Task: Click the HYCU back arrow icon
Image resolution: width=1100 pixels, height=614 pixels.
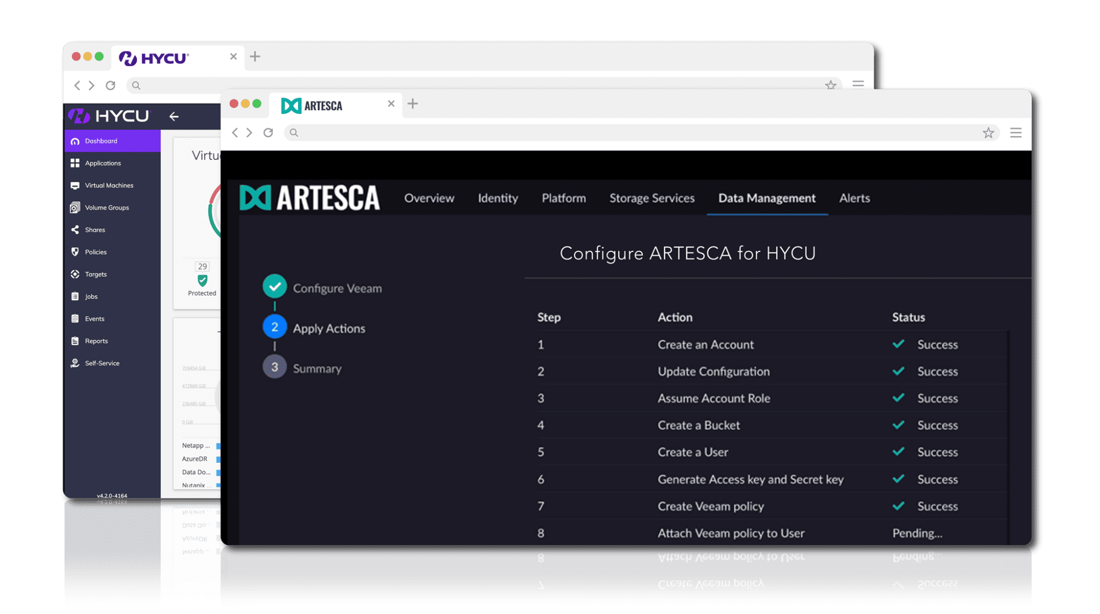Action: [x=174, y=116]
